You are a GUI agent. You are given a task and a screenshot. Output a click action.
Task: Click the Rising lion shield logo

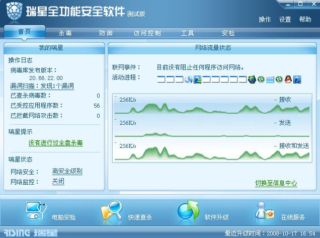click(14, 11)
